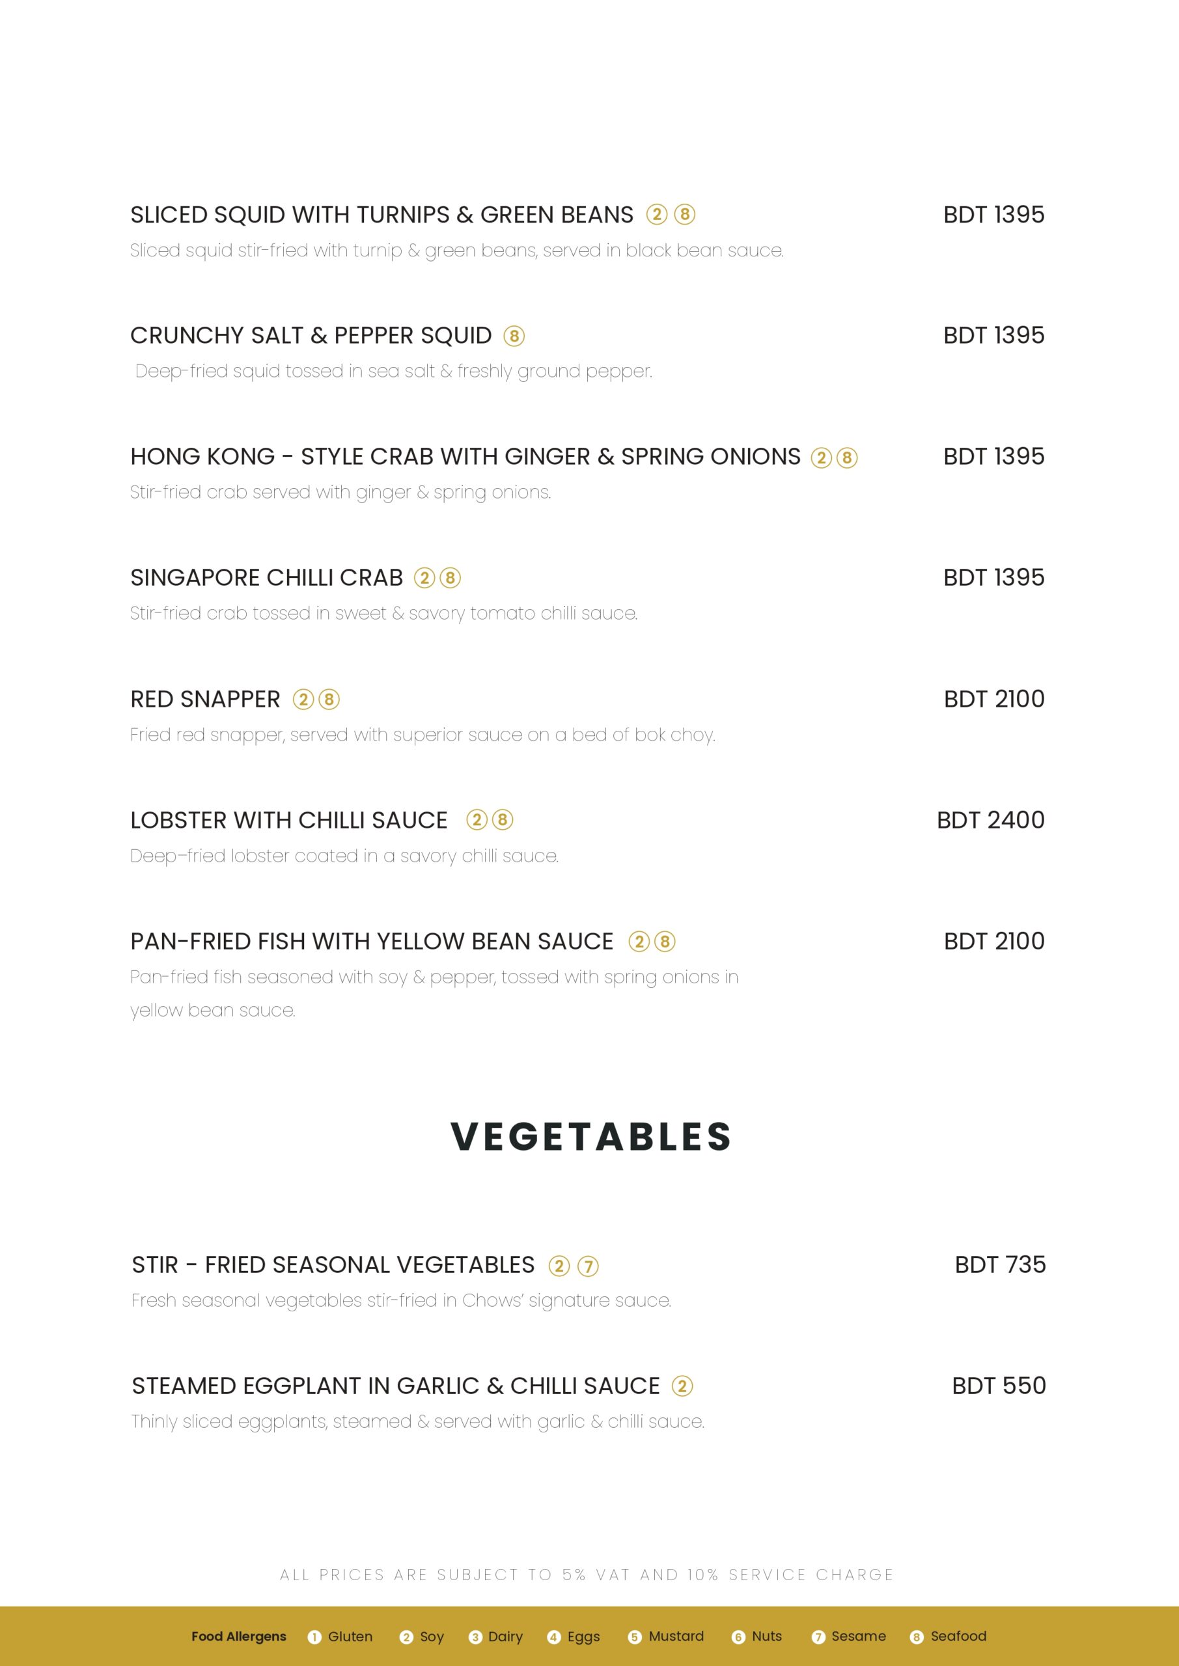Click the seafood icon next to Lobster with Chilli Sauce
The image size is (1179, 1666).
[503, 820]
